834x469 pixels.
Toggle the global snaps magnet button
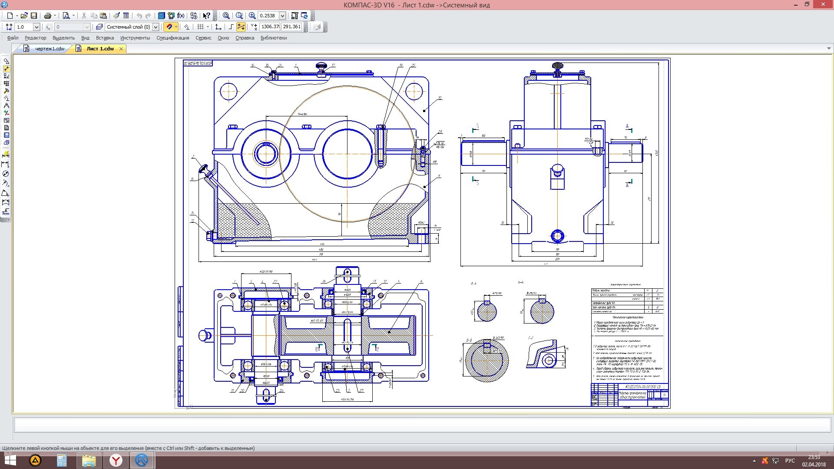169,27
